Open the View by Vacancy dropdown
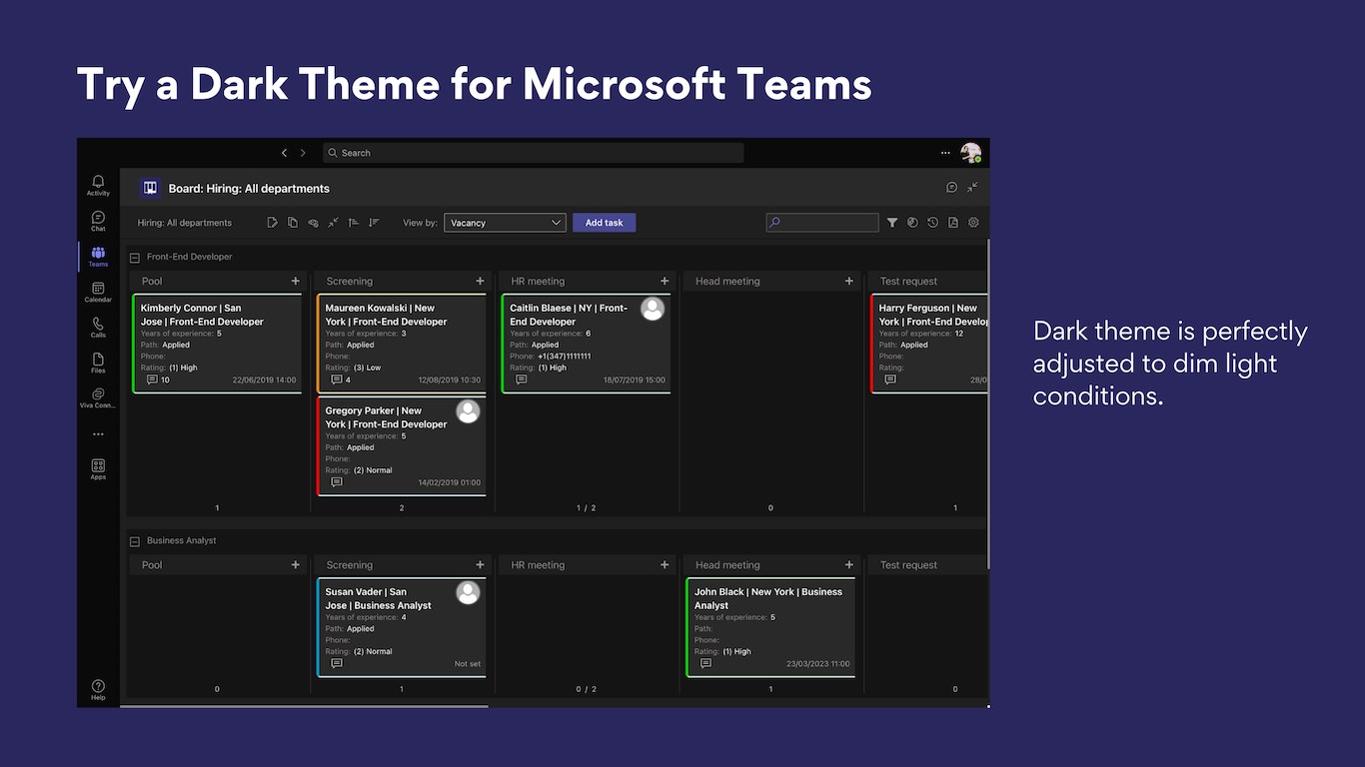This screenshot has height=767, width=1365. 506,223
